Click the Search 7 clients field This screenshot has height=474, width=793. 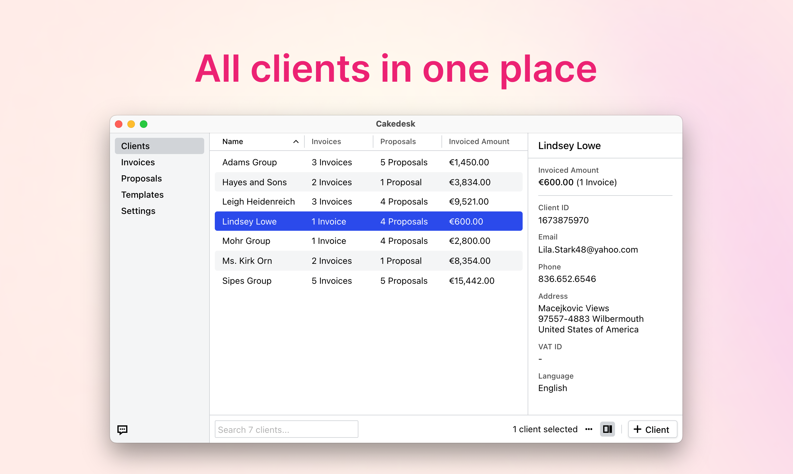[x=286, y=429]
